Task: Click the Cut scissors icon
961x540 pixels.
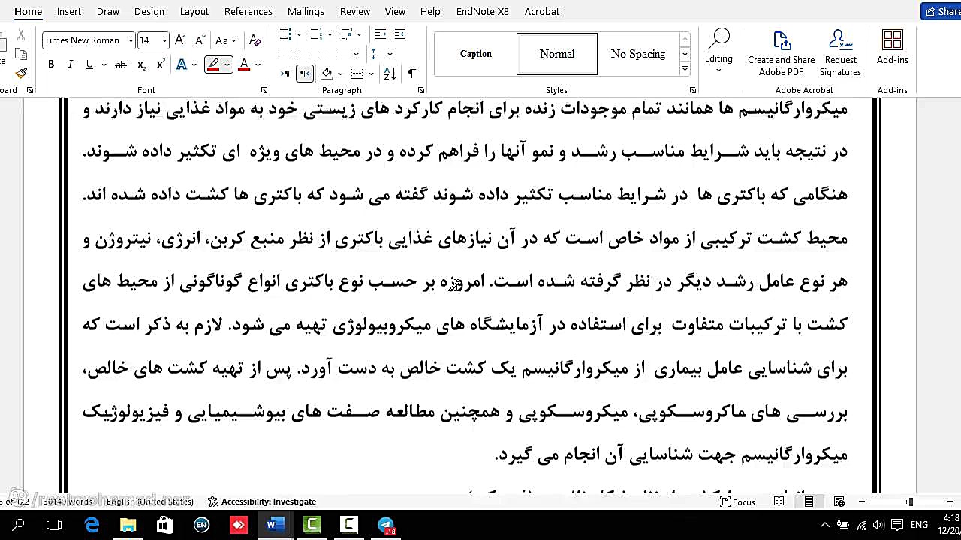Action: [x=21, y=36]
